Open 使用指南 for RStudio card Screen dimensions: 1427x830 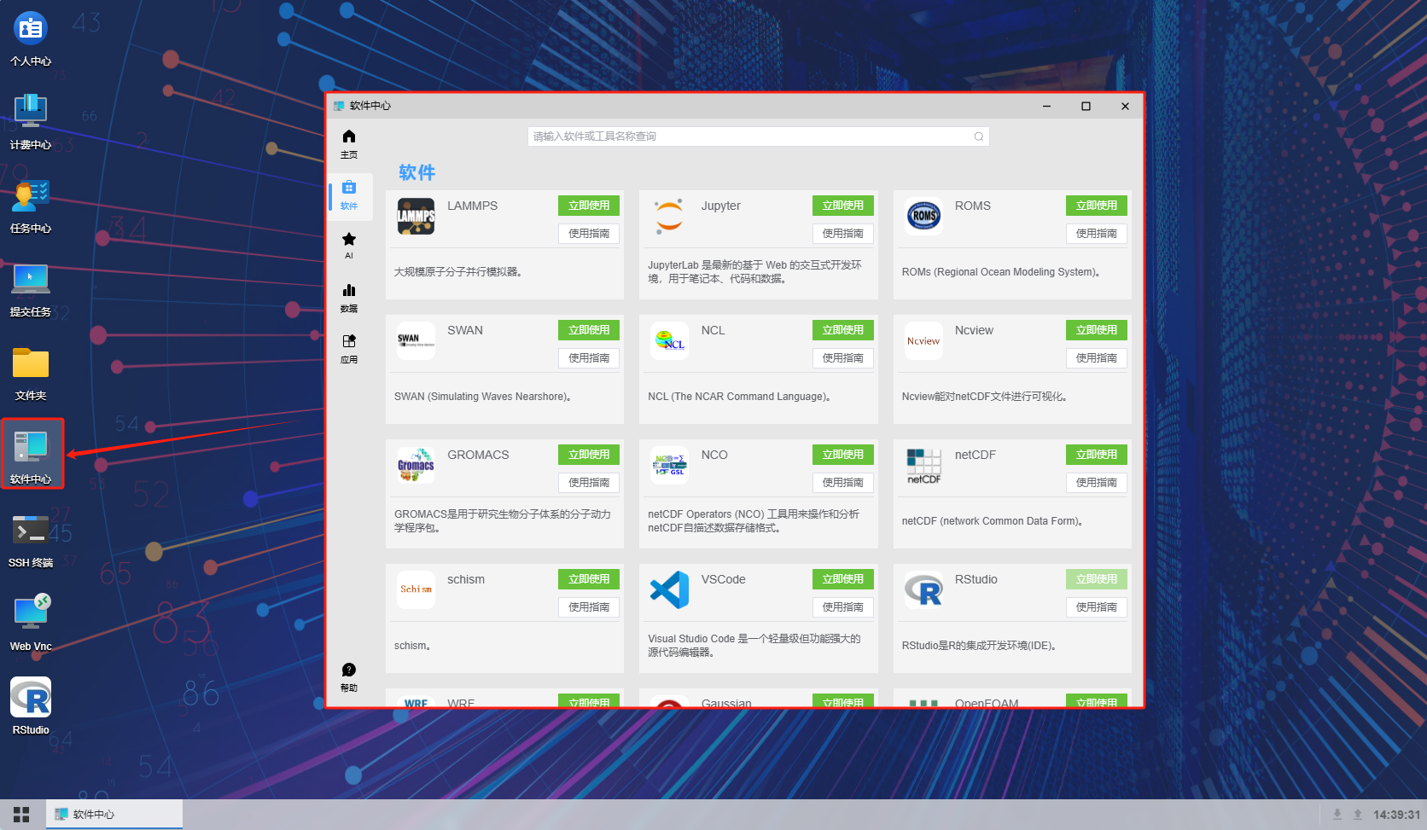[x=1097, y=607]
